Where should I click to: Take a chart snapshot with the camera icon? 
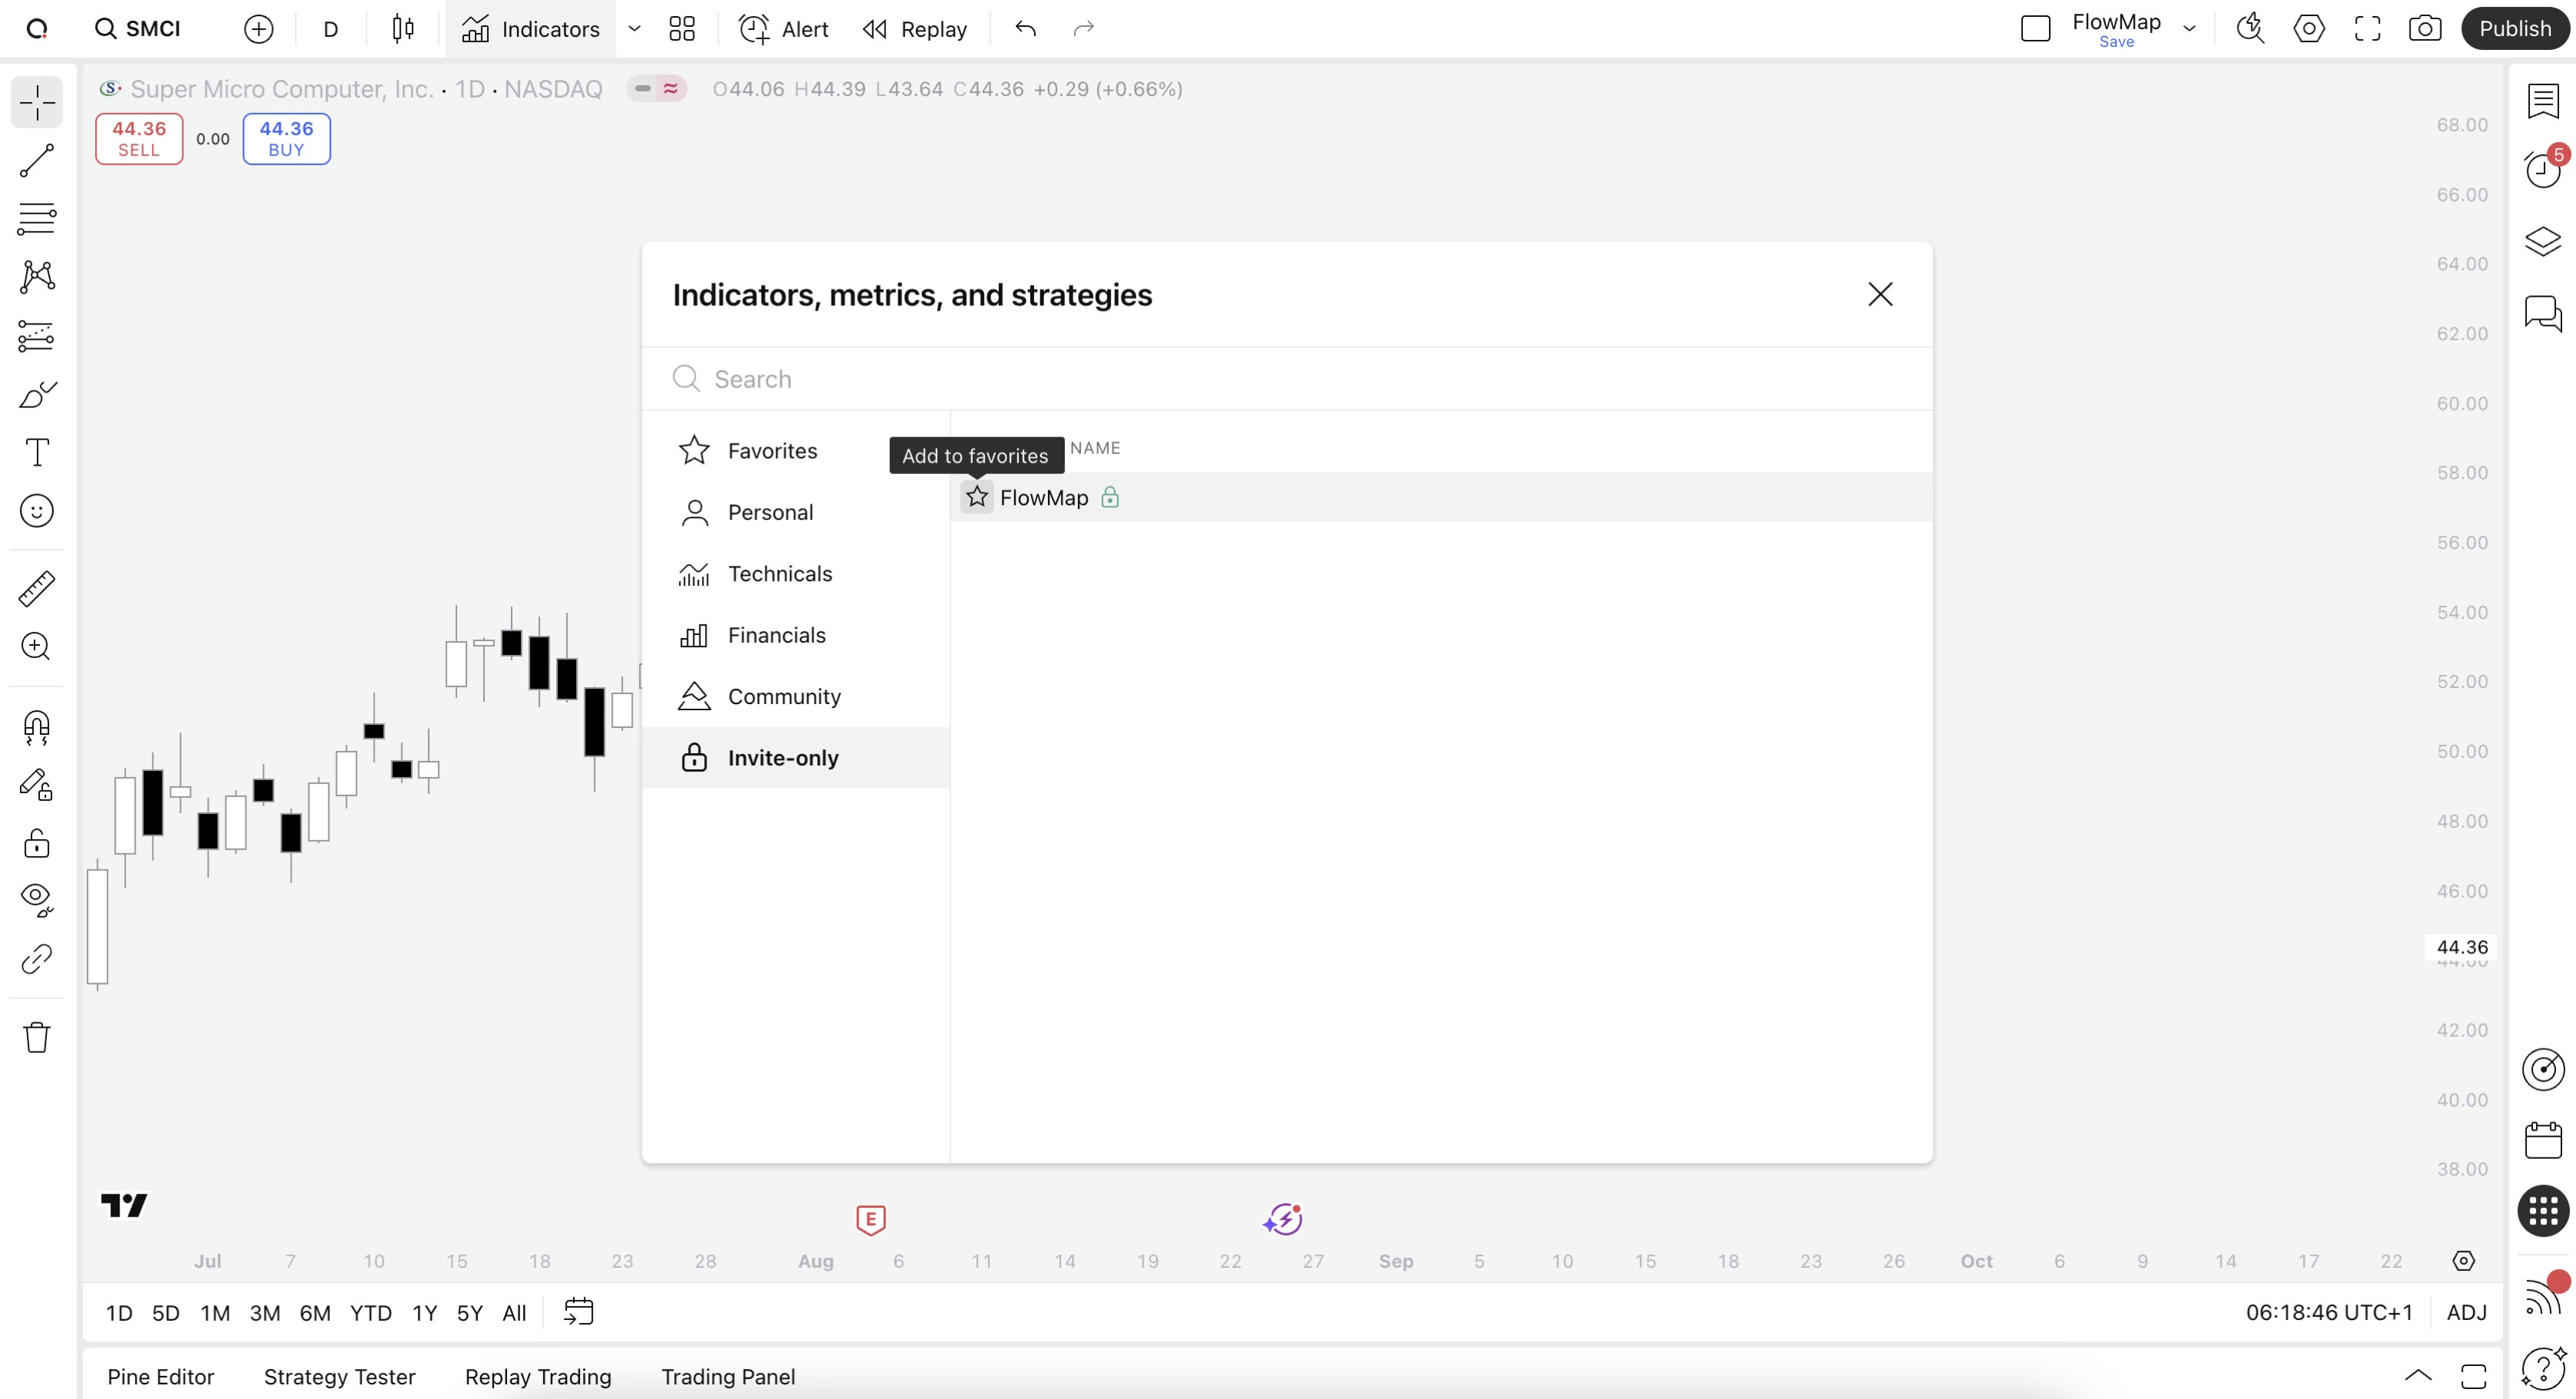pos(2424,28)
